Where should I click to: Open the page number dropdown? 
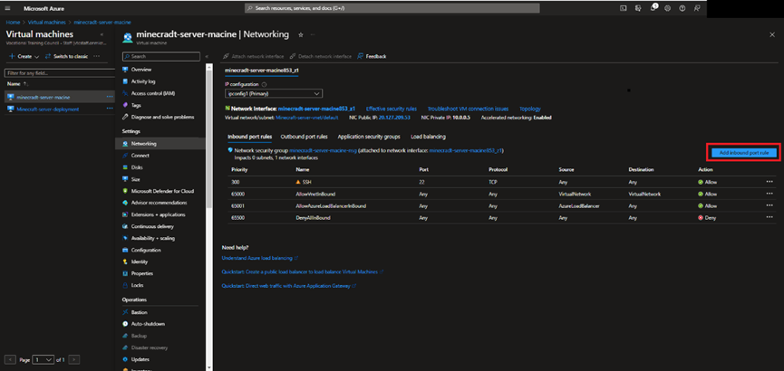click(x=44, y=359)
